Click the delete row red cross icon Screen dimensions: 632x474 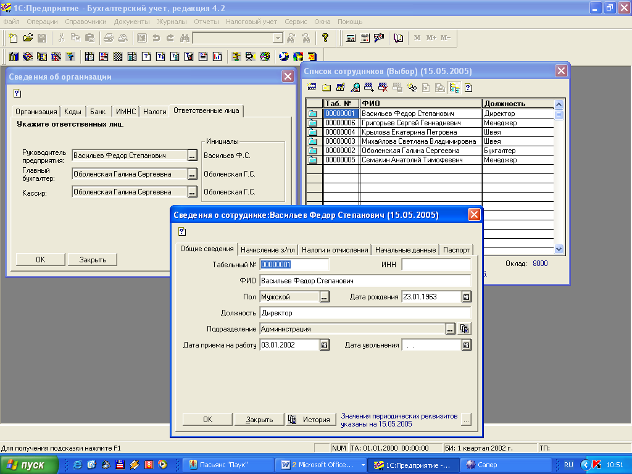click(x=383, y=88)
